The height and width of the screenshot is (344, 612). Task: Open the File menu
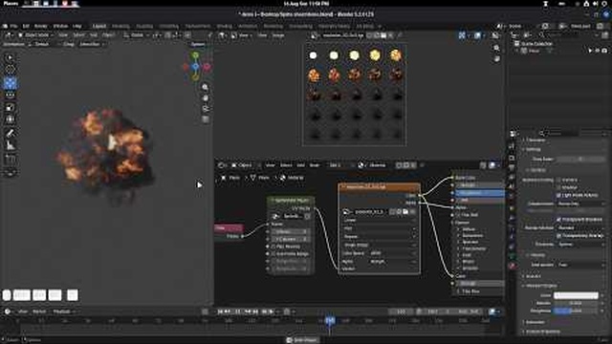tap(13, 26)
